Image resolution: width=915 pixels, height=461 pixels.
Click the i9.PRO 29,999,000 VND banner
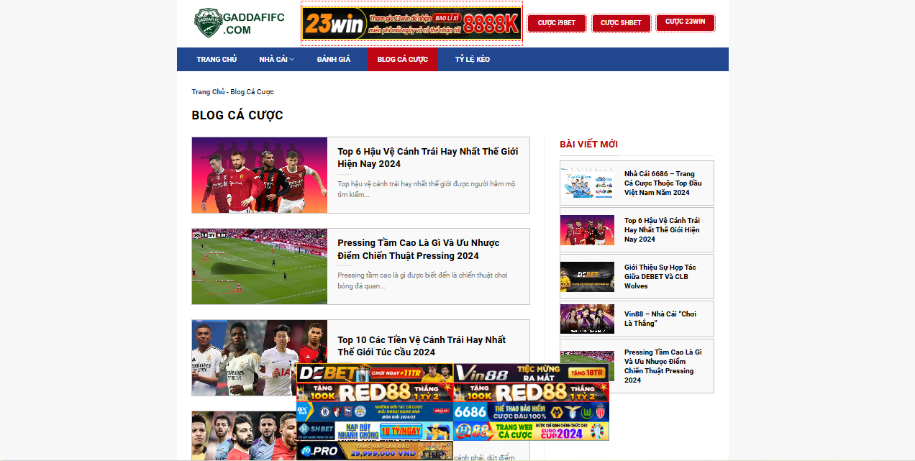point(375,450)
